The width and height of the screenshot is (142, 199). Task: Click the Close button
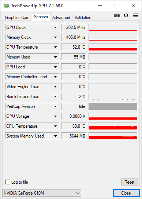(x=126, y=193)
